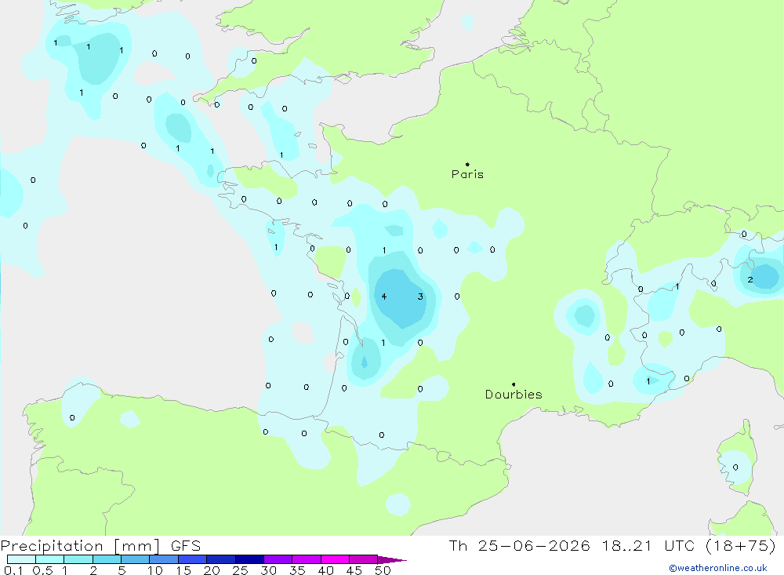The height and width of the screenshot is (575, 784).
Task: Pick the 35–40 mm legend color swatch
Action: pos(307,559)
